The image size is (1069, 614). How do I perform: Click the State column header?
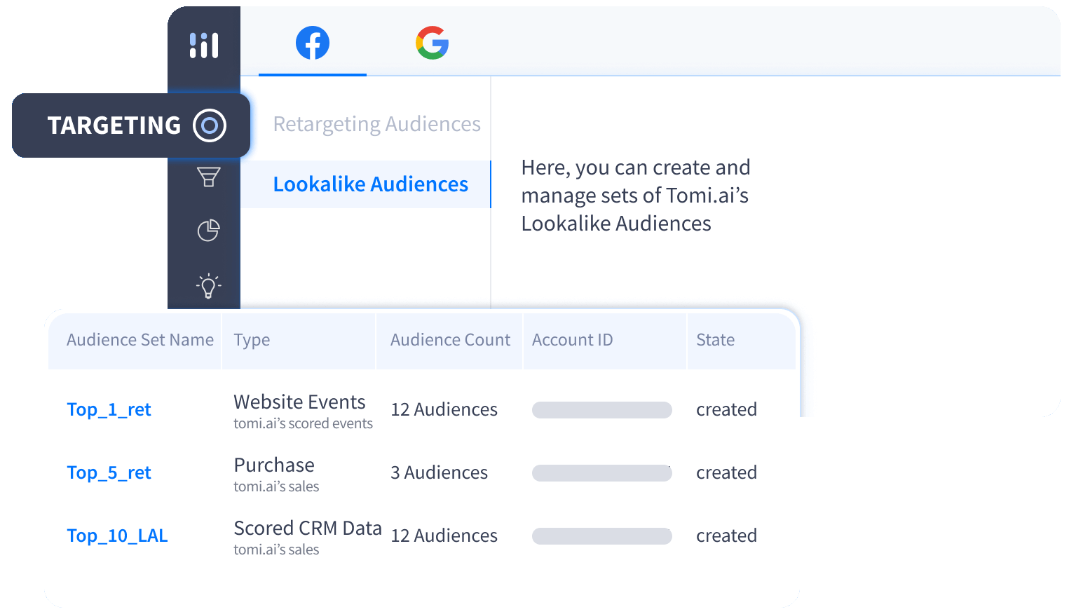tap(715, 340)
